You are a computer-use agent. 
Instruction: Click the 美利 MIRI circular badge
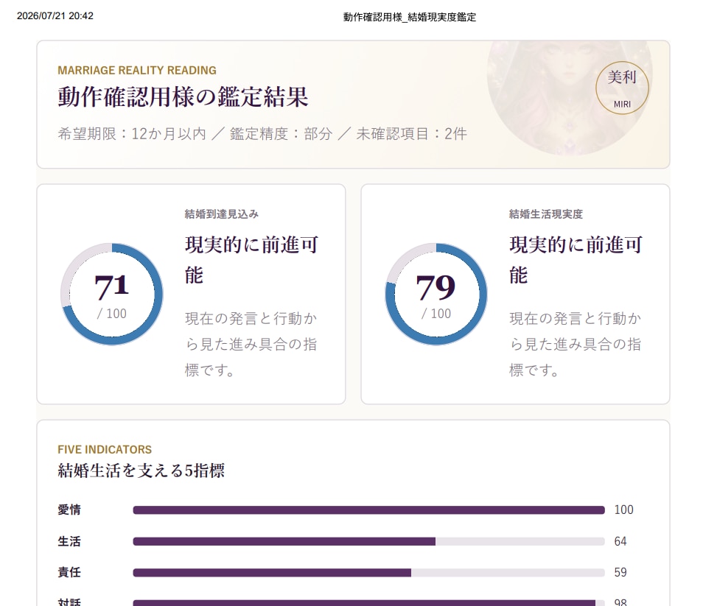click(622, 88)
